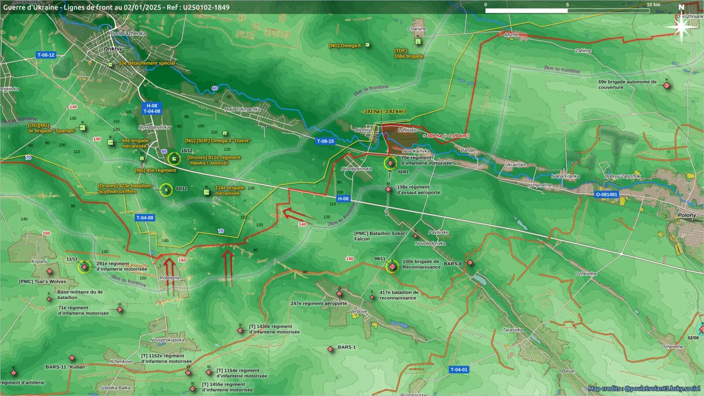Viewport: 704px width, 396px height.
Task: Click the Novokarlivka village label
Action: [x=416, y=151]
